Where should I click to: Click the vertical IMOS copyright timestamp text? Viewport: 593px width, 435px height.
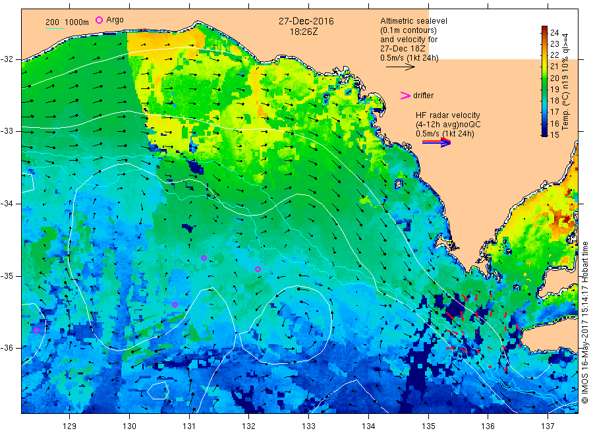[585, 323]
